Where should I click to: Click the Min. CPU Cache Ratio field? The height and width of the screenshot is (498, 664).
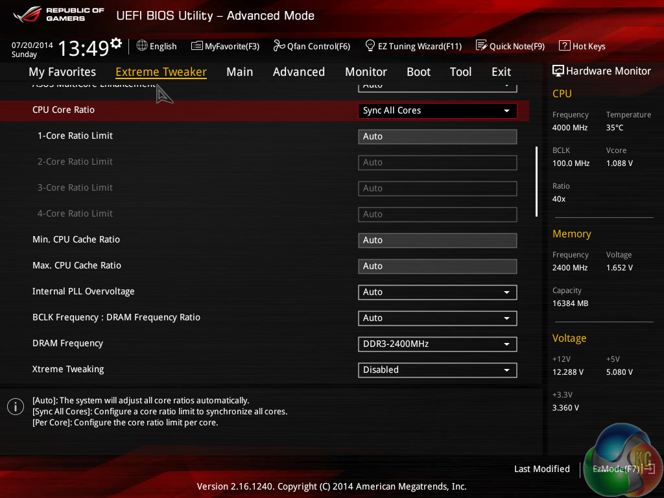pyautogui.click(x=438, y=240)
